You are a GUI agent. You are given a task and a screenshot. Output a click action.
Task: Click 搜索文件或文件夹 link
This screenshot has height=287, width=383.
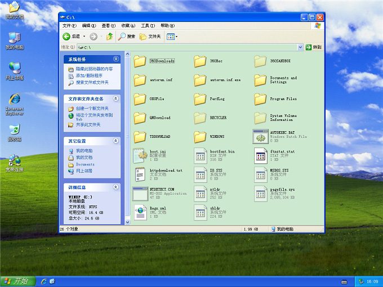point(92,83)
